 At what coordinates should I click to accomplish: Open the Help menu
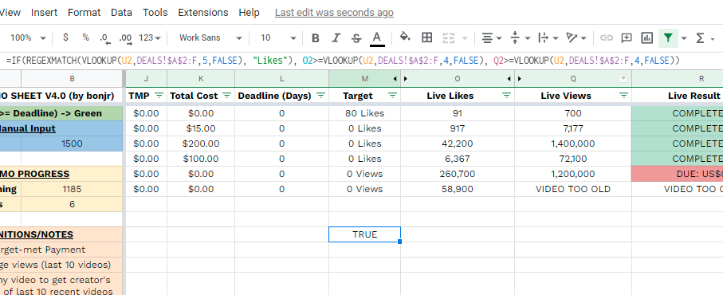tap(249, 13)
